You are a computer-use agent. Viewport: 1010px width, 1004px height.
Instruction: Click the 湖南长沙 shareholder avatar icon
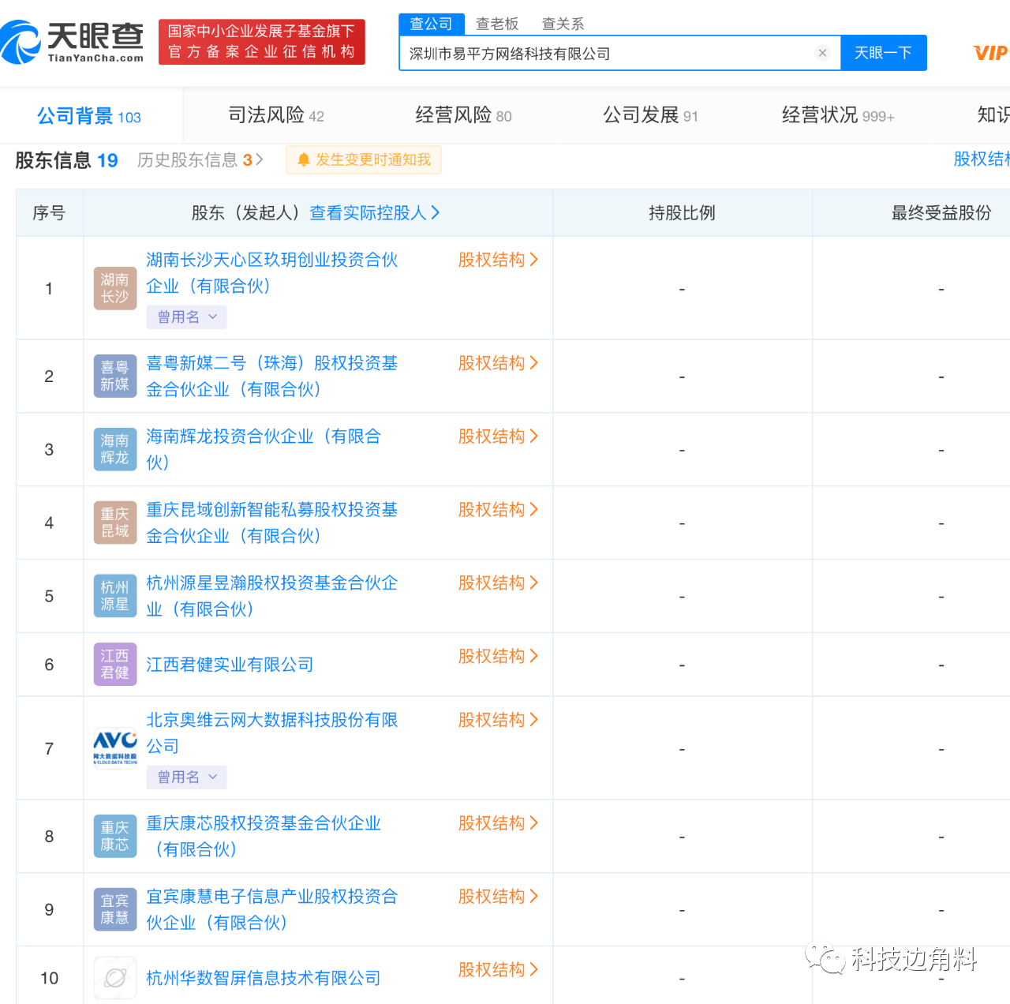115,288
